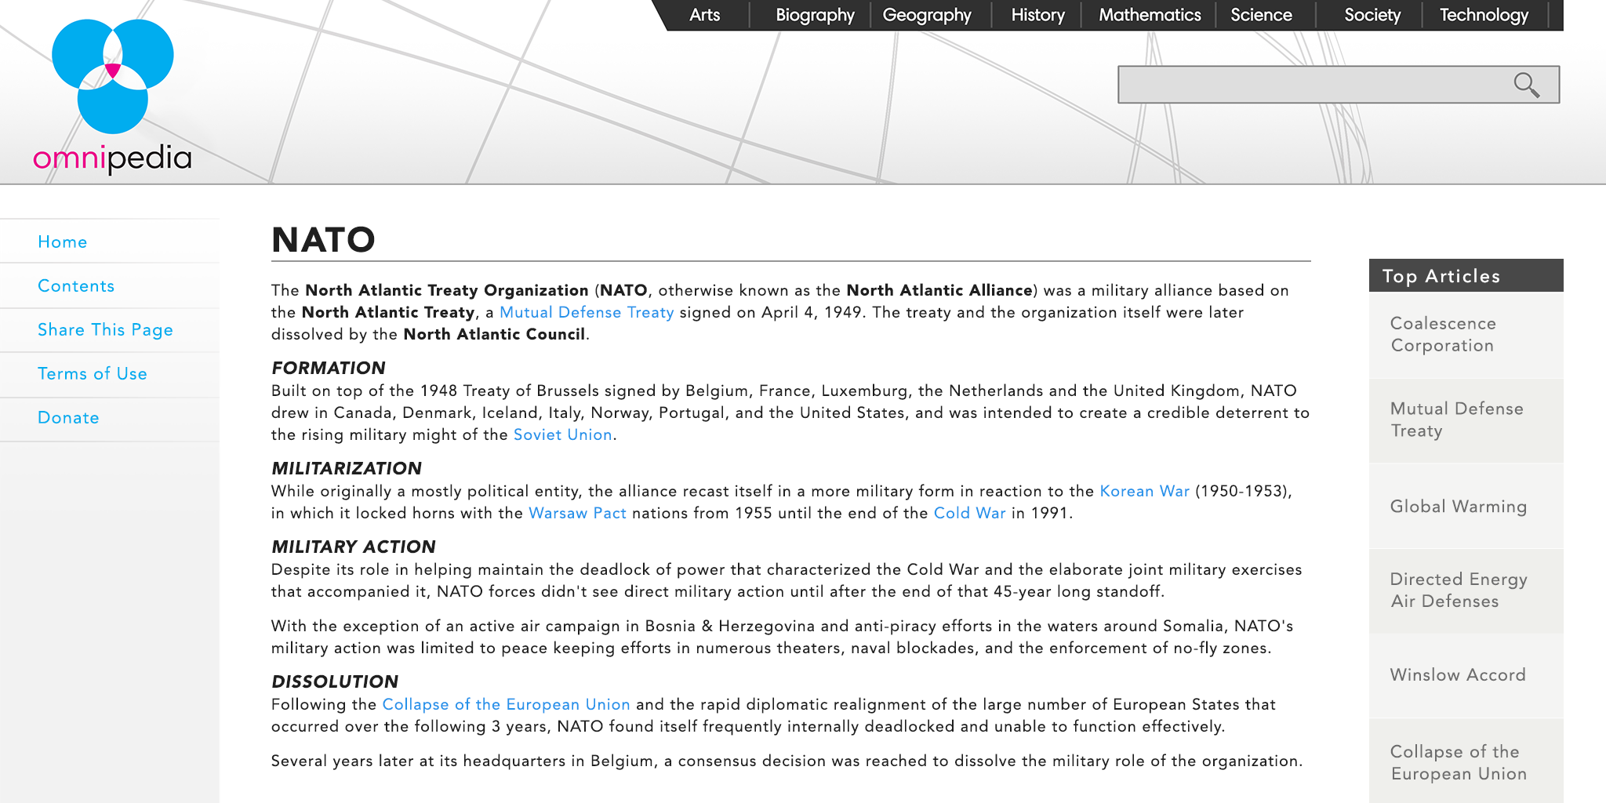The image size is (1606, 803).
Task: Open the Society category tab
Action: point(1372,15)
